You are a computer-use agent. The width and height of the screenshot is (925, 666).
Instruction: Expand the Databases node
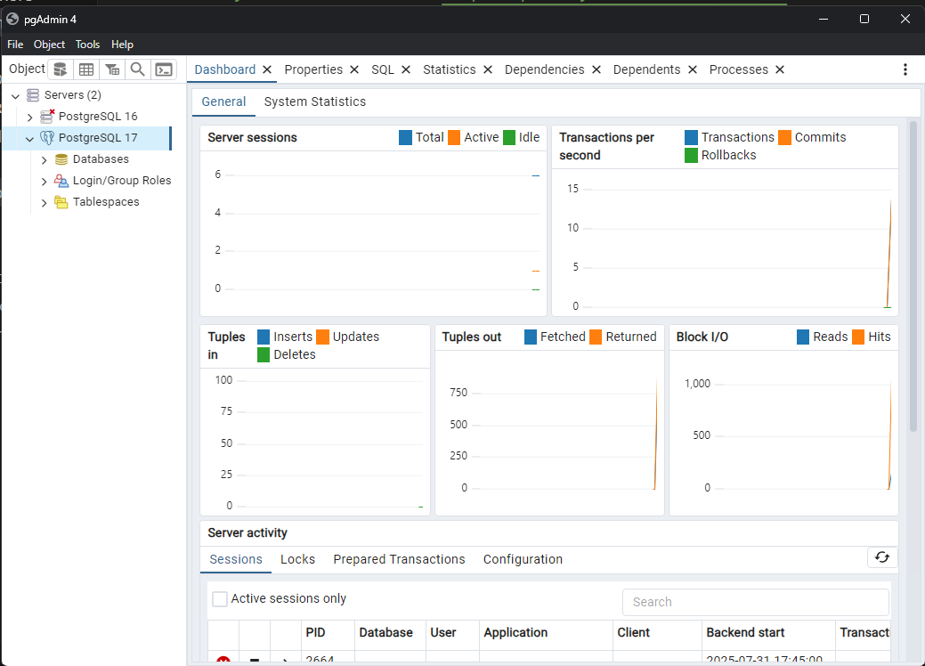[45, 160]
